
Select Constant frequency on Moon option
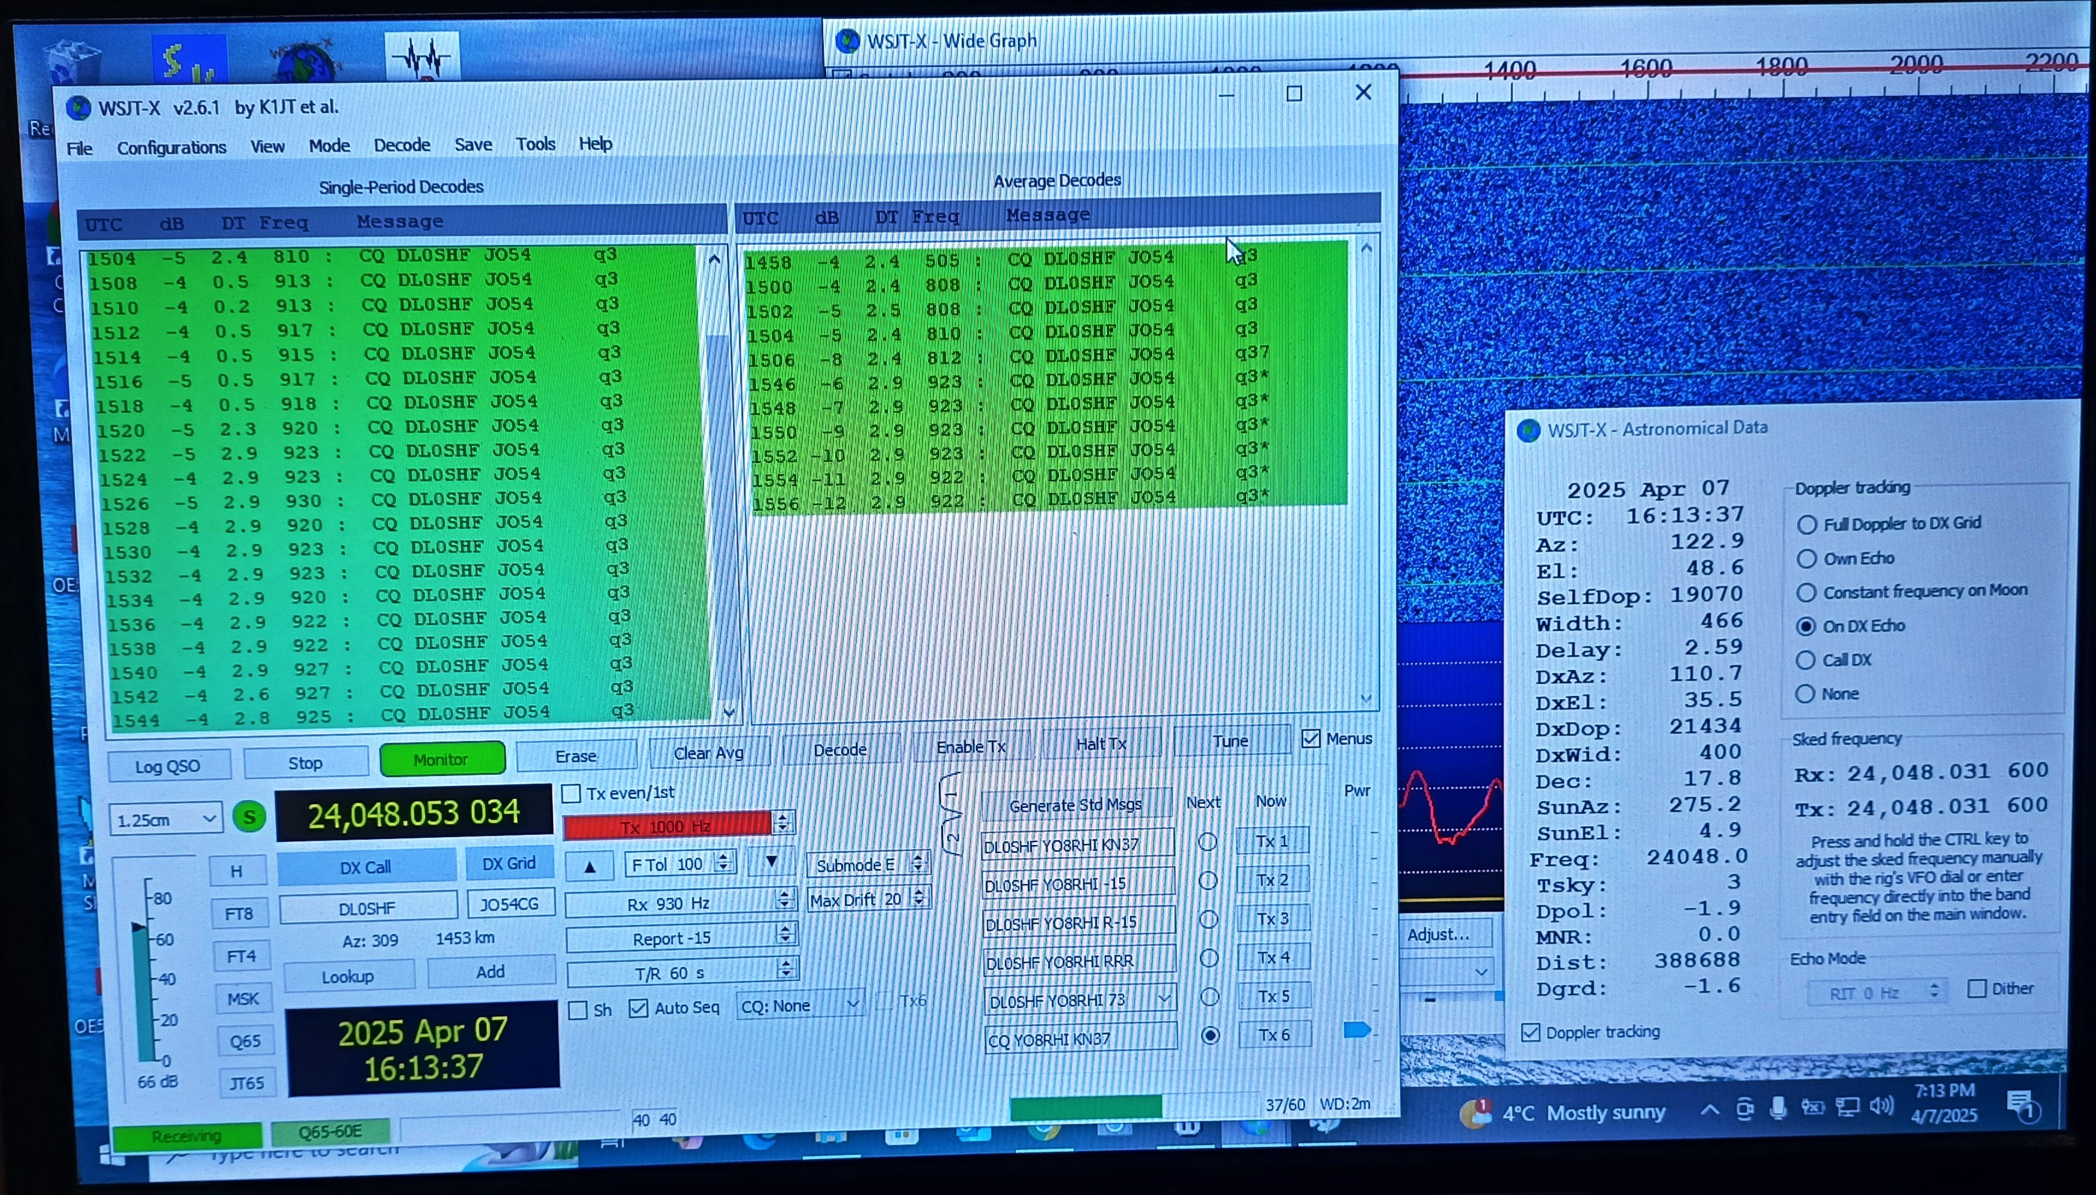coord(1805,593)
